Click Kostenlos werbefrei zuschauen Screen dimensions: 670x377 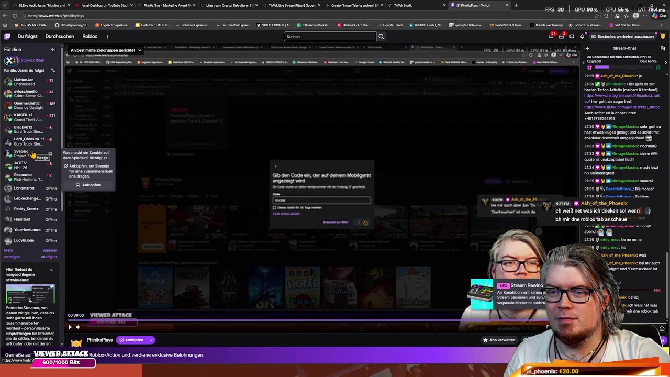622,37
